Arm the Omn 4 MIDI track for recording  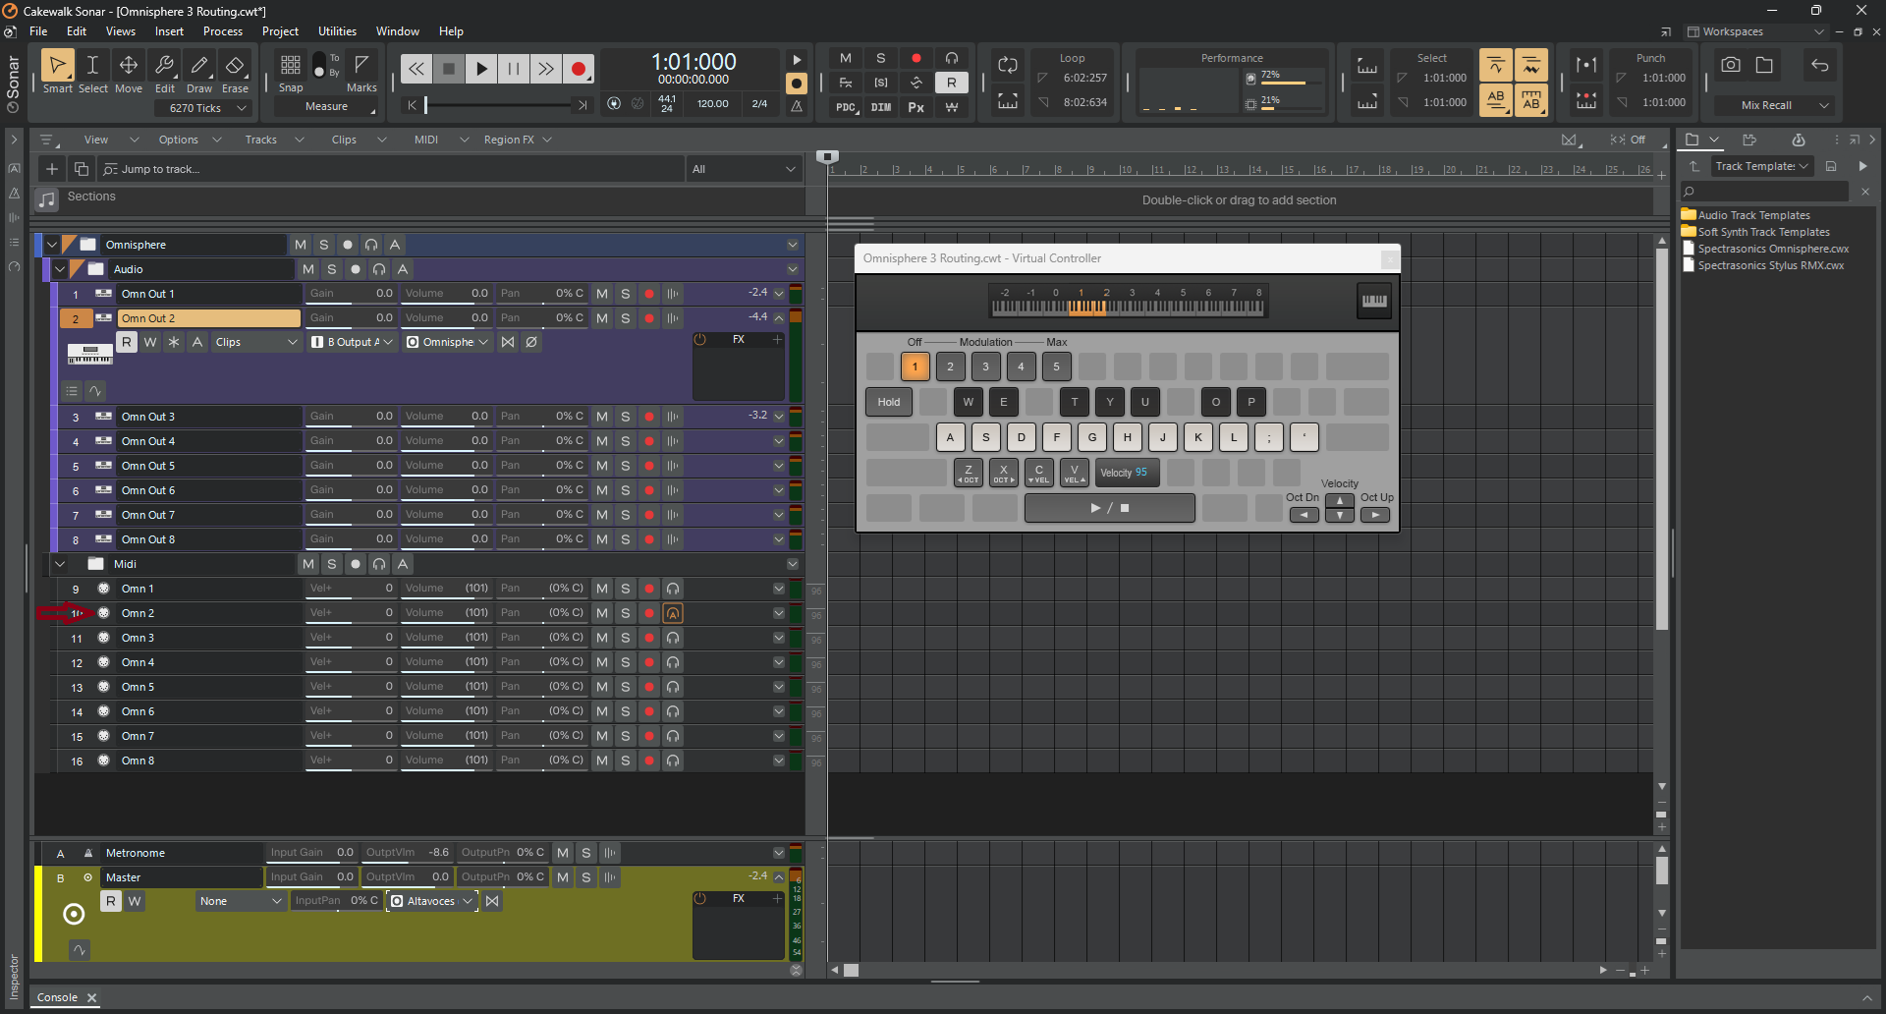tap(649, 662)
